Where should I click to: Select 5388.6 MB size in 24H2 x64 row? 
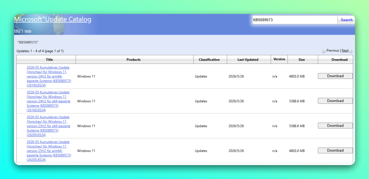(x=297, y=101)
